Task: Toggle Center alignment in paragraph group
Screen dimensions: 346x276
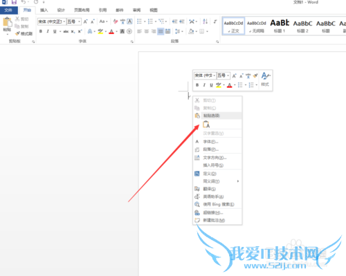Action: click(147, 31)
